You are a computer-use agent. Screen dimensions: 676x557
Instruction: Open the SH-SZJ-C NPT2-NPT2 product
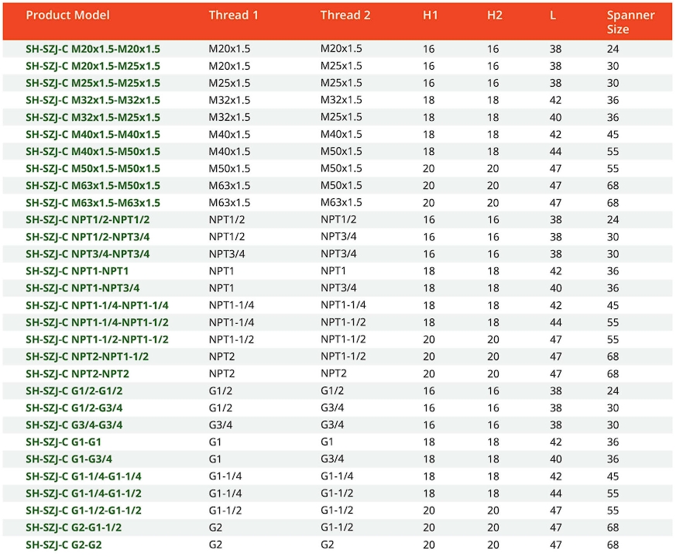click(77, 373)
